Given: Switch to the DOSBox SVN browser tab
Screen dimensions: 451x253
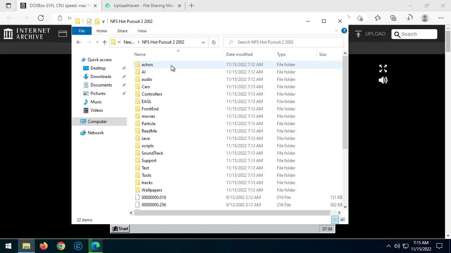Looking at the screenshot, I should click(x=58, y=6).
